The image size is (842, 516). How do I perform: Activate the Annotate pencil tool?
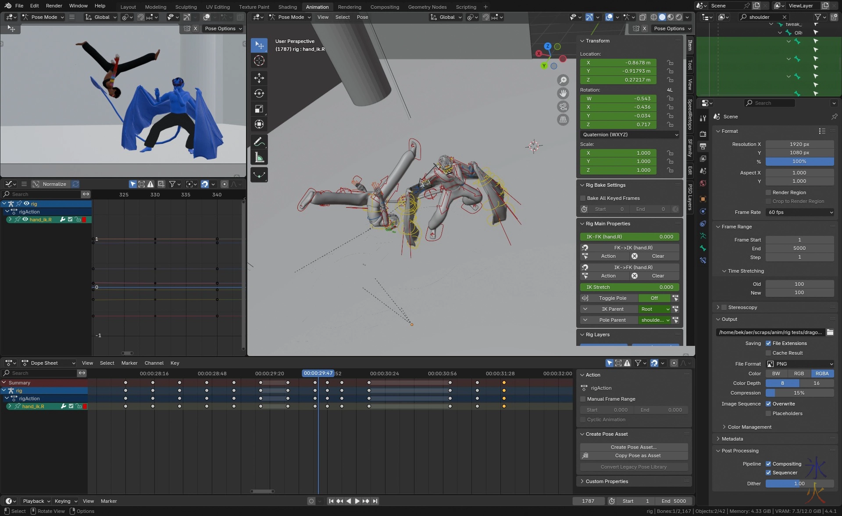(x=259, y=142)
